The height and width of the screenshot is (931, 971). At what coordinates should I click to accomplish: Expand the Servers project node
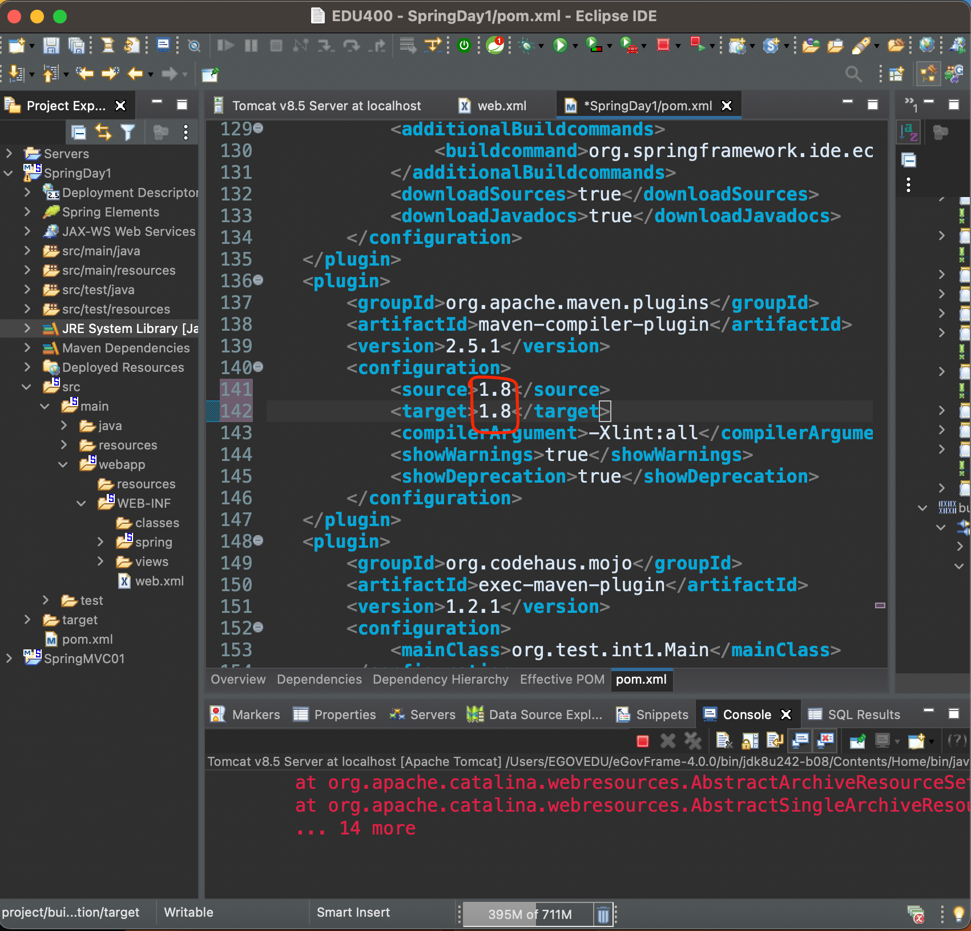(9, 153)
